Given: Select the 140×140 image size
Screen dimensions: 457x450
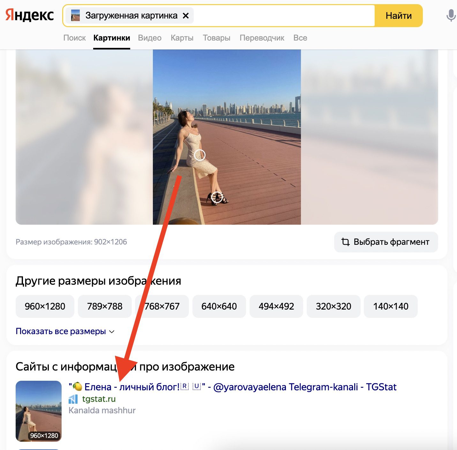Looking at the screenshot, I should [391, 306].
